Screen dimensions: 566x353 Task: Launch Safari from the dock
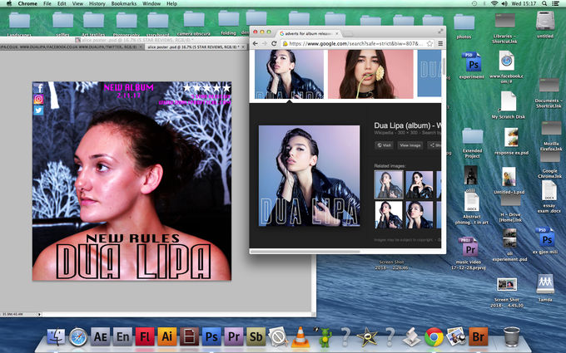tap(78, 336)
